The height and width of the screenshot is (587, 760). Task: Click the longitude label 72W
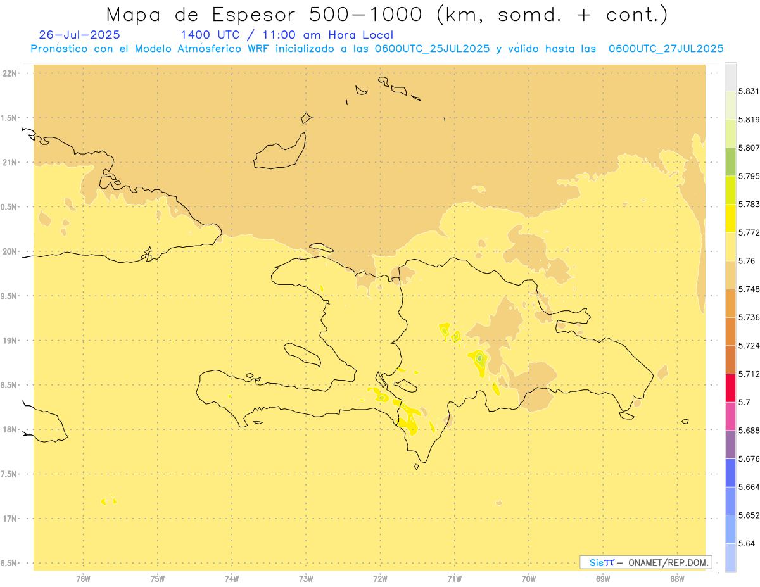coord(380,578)
